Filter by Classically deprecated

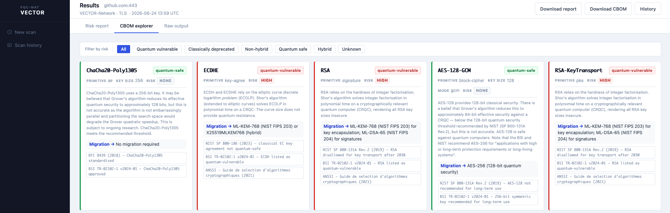click(211, 49)
